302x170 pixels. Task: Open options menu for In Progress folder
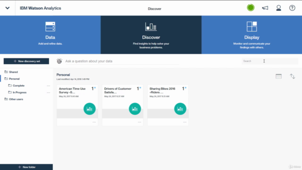tap(48, 93)
